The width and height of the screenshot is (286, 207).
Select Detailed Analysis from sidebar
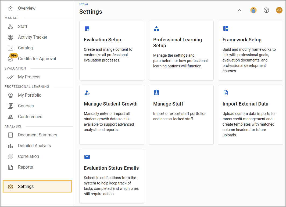click(34, 146)
